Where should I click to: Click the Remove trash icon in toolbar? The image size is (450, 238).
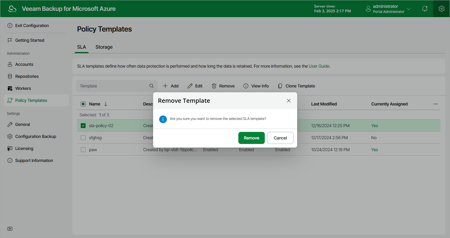(x=214, y=86)
